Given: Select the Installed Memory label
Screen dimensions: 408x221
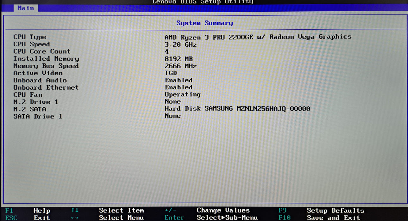Looking at the screenshot, I should (46, 59).
